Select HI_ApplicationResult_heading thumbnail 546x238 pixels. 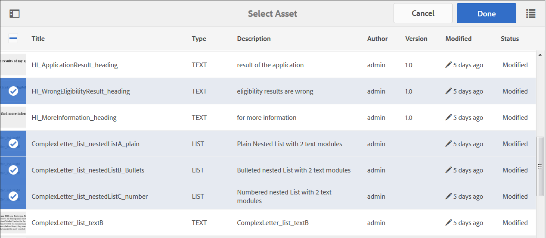coord(13,65)
